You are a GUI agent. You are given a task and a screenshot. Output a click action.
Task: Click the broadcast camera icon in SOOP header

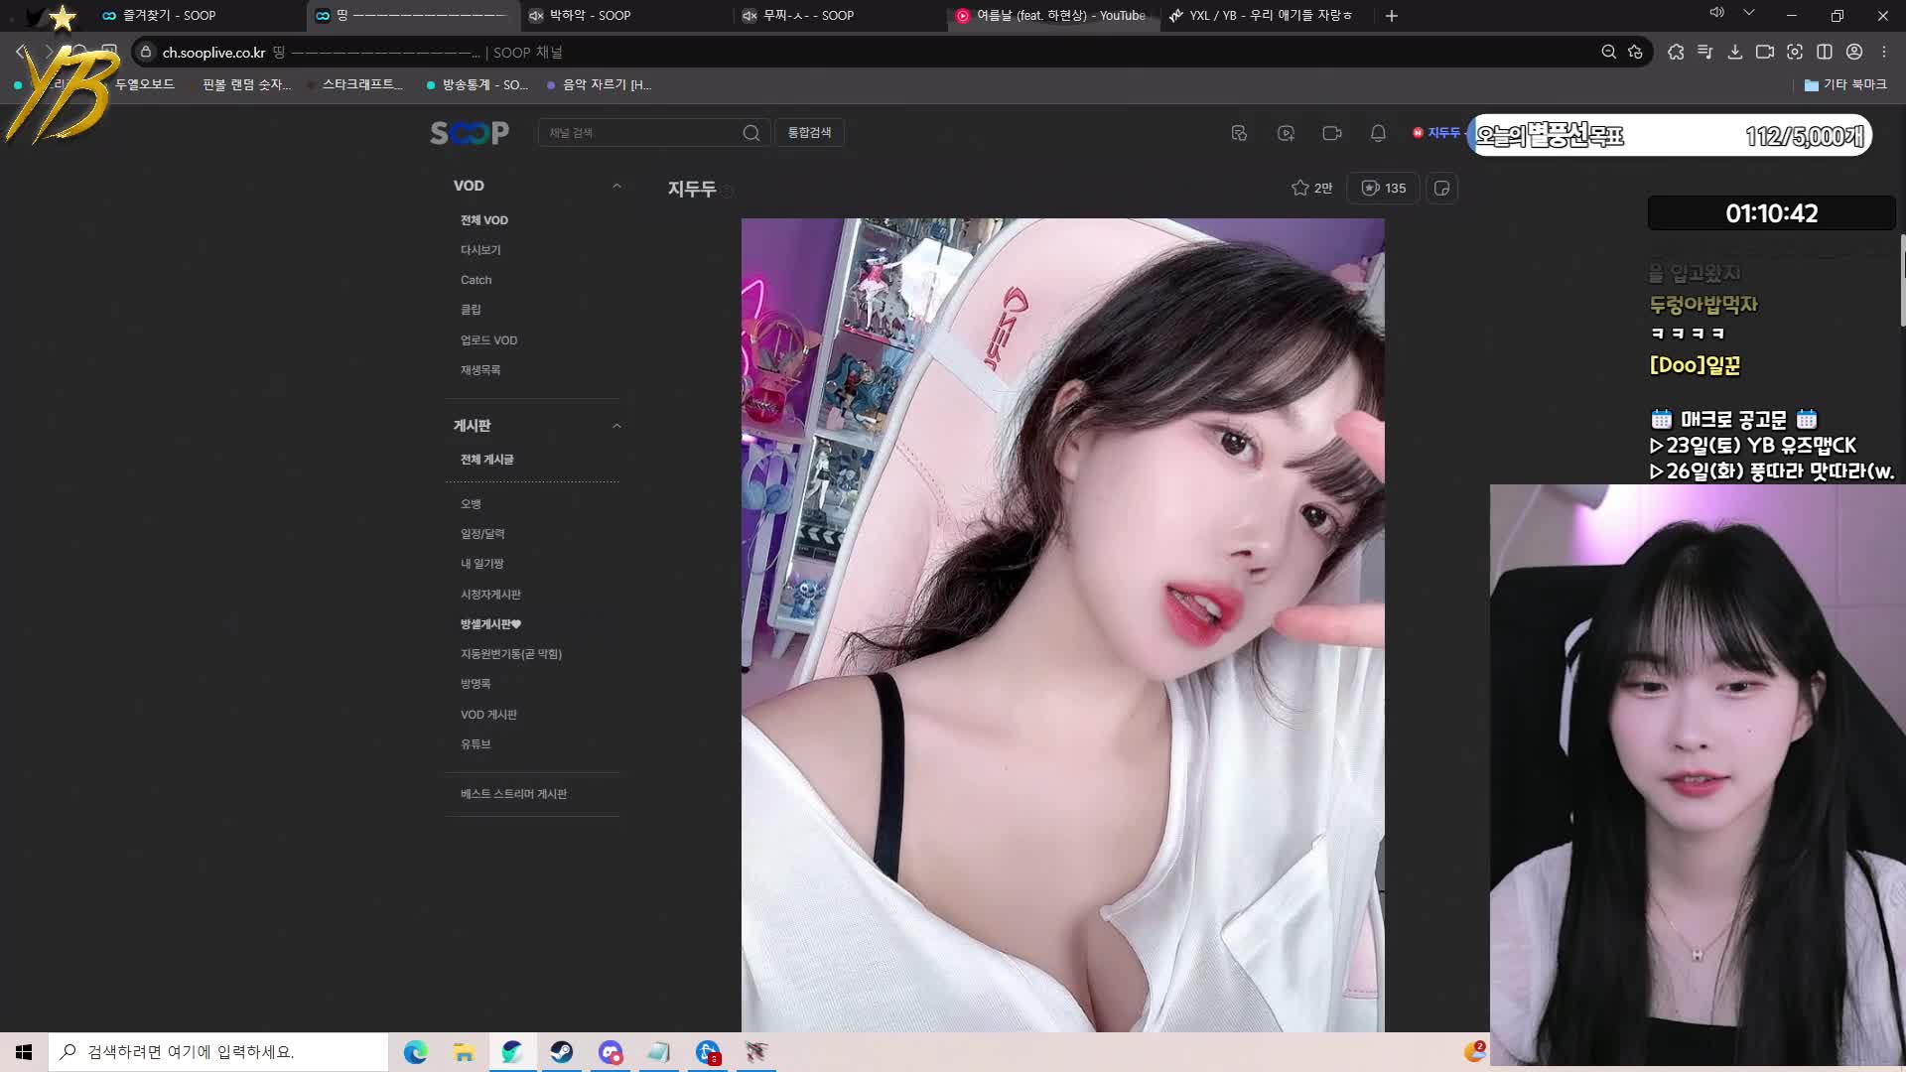pyautogui.click(x=1332, y=133)
